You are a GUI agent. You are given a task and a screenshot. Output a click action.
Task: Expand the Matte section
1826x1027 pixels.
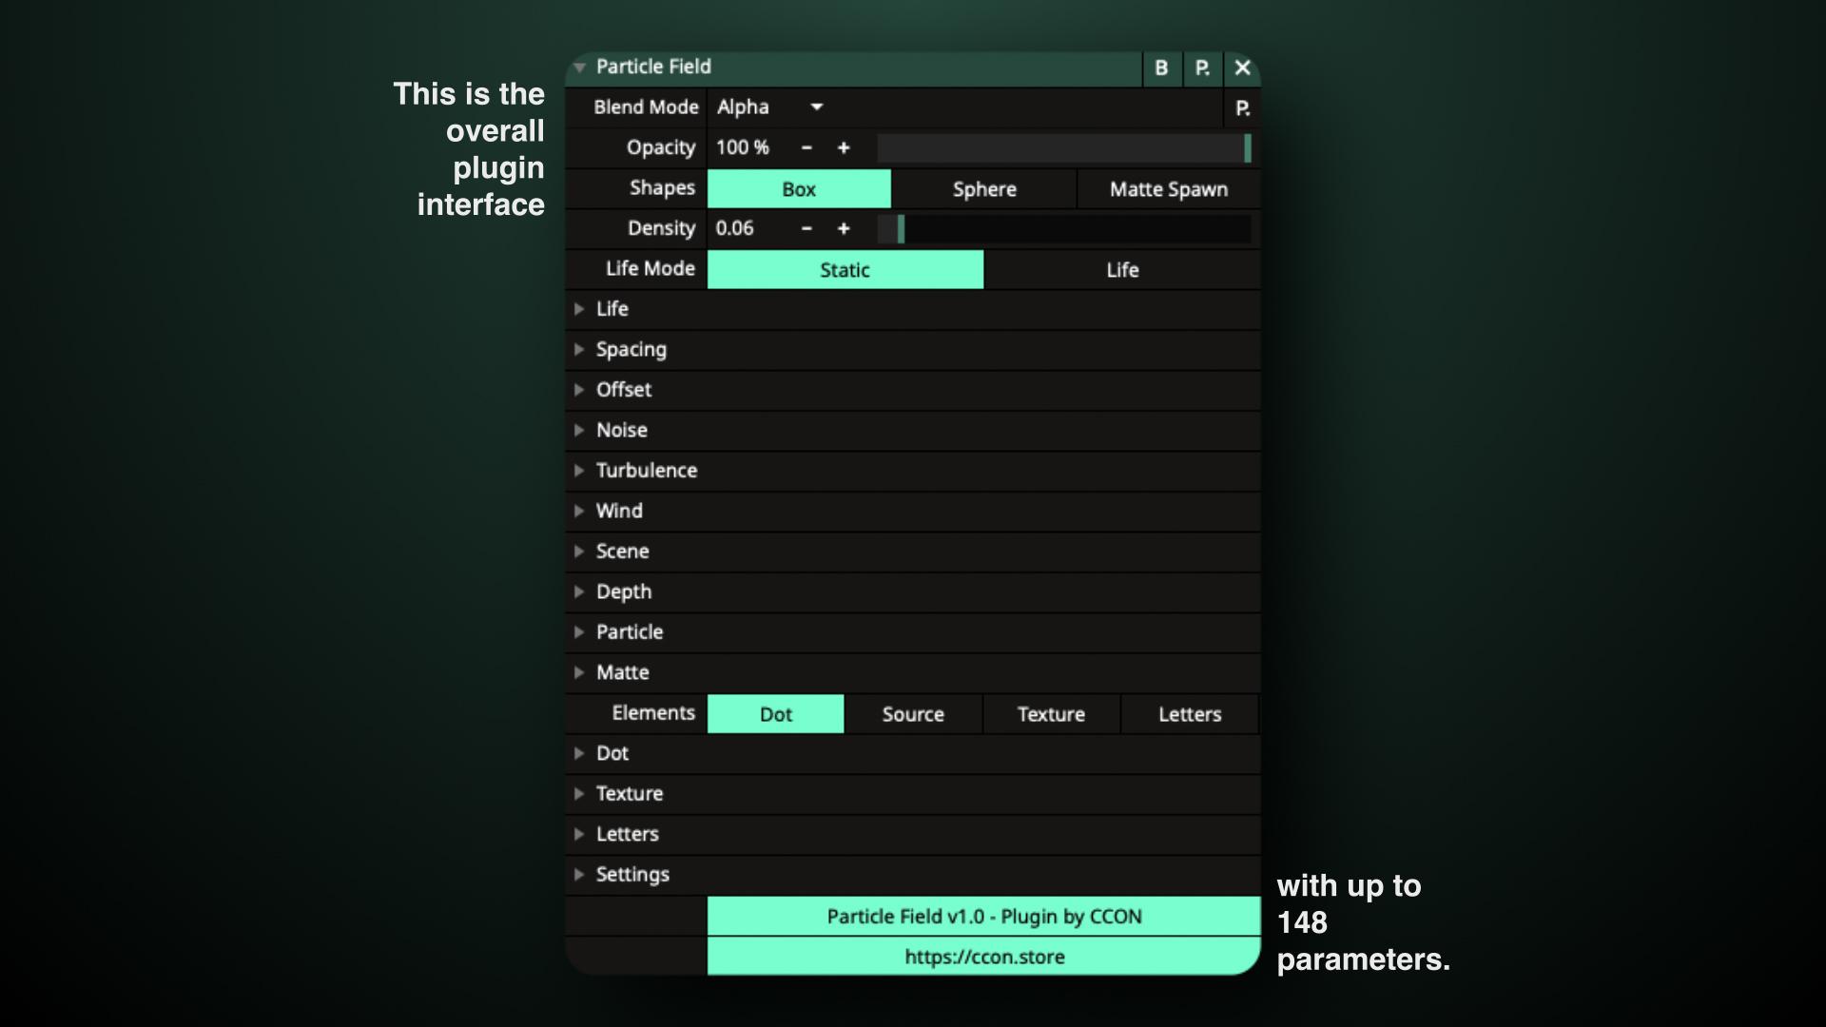[913, 673]
